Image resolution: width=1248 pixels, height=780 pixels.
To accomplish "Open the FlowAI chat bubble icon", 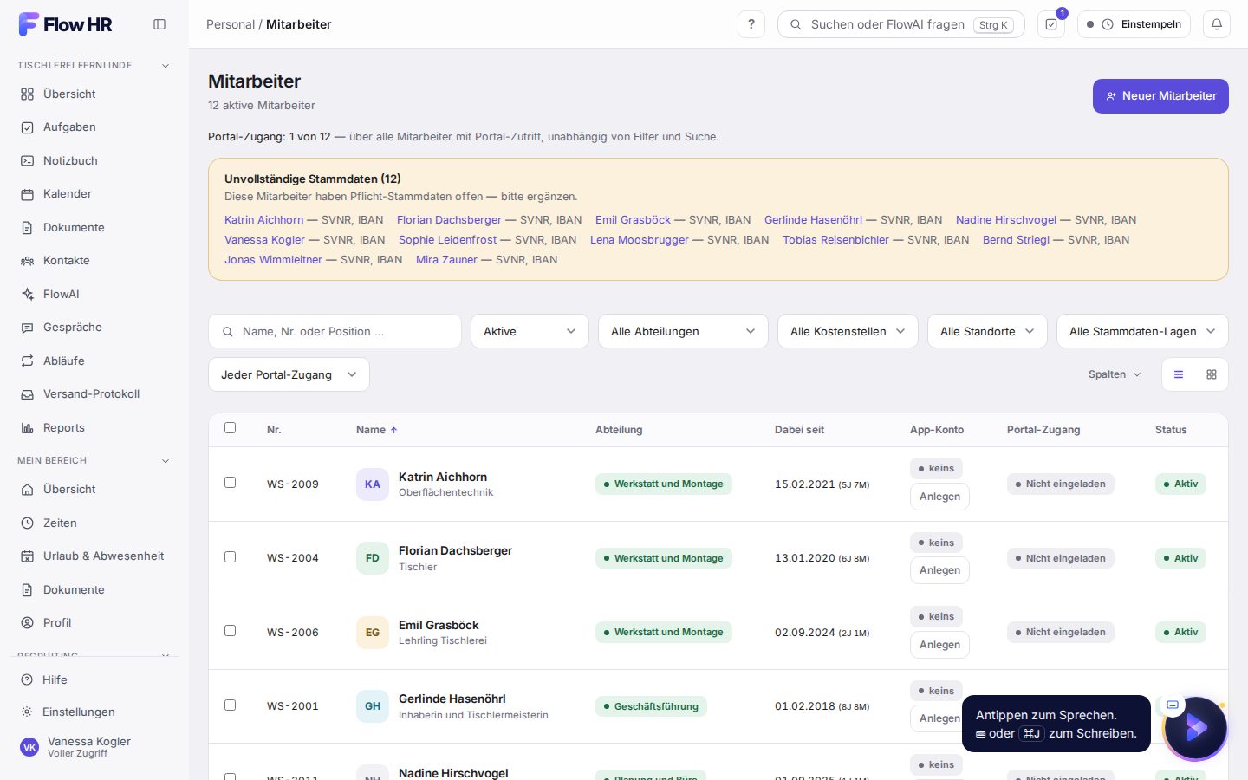I will pyautogui.click(x=1173, y=705).
